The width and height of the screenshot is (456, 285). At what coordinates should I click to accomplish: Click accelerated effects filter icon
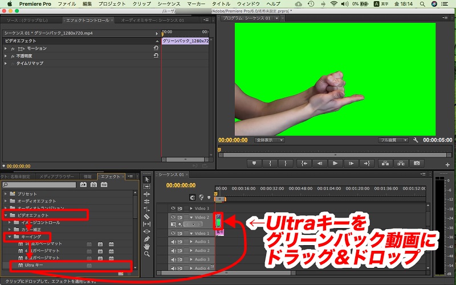83,185
